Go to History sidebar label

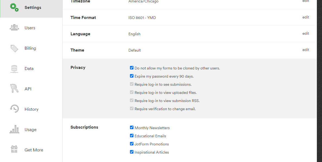pos(31,109)
